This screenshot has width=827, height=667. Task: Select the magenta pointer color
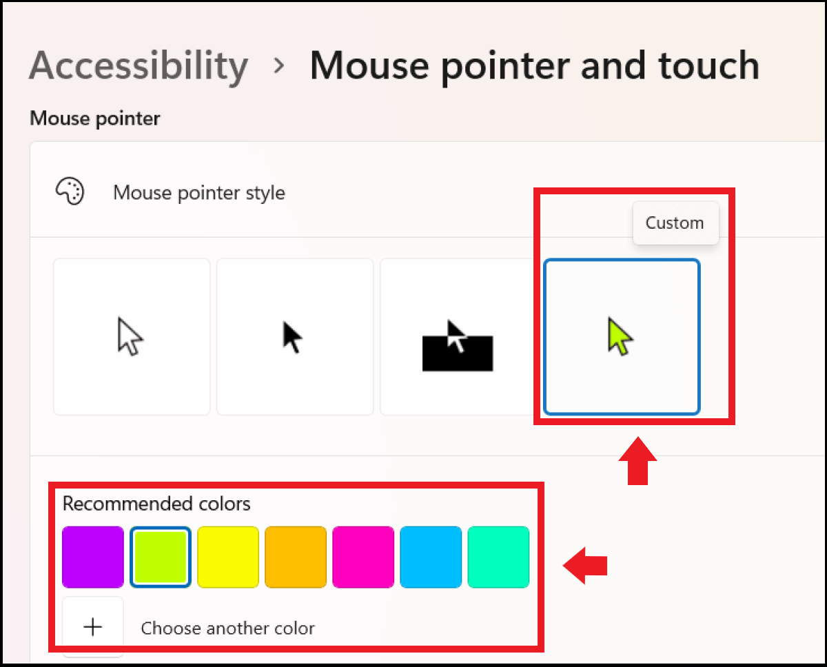click(x=363, y=557)
